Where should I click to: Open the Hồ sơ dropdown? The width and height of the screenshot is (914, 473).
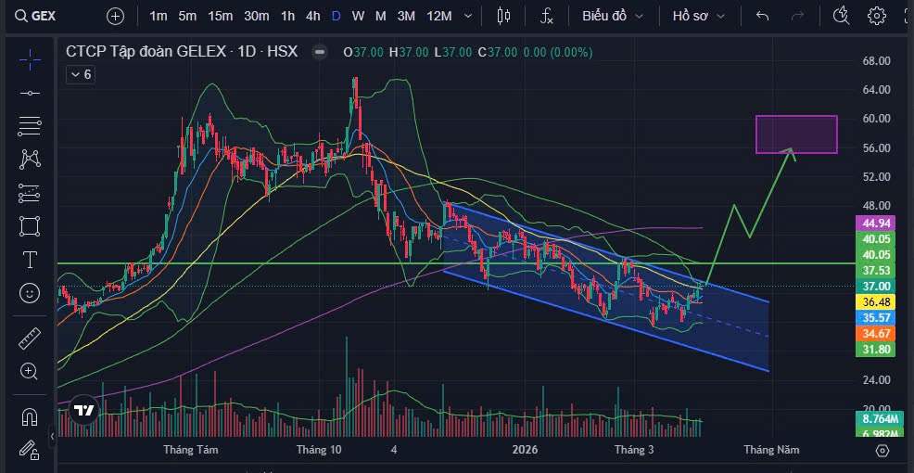pyautogui.click(x=698, y=16)
